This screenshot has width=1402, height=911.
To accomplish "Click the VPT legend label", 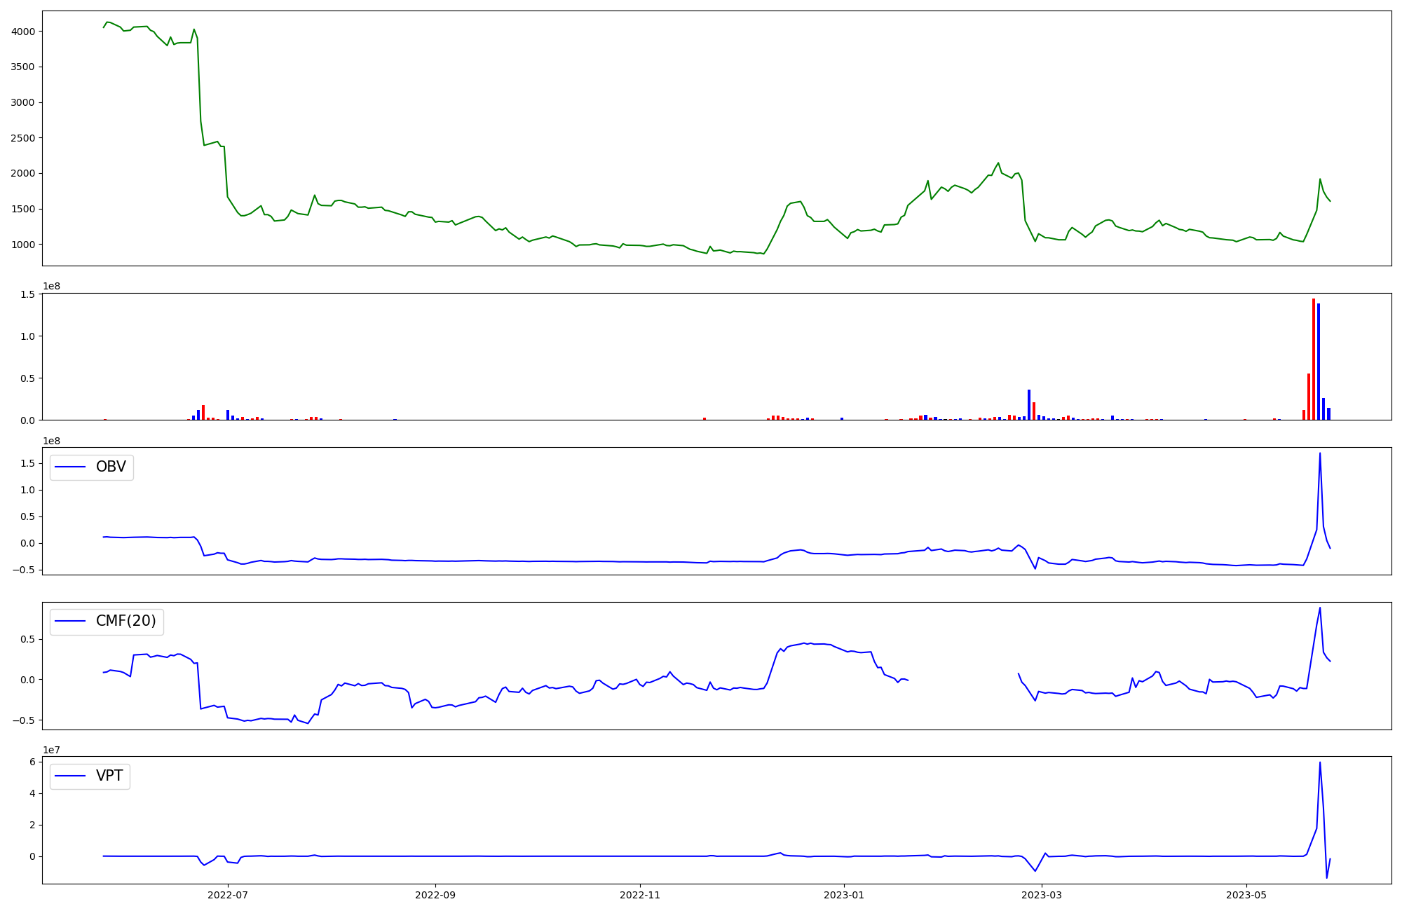I will 109,775.
